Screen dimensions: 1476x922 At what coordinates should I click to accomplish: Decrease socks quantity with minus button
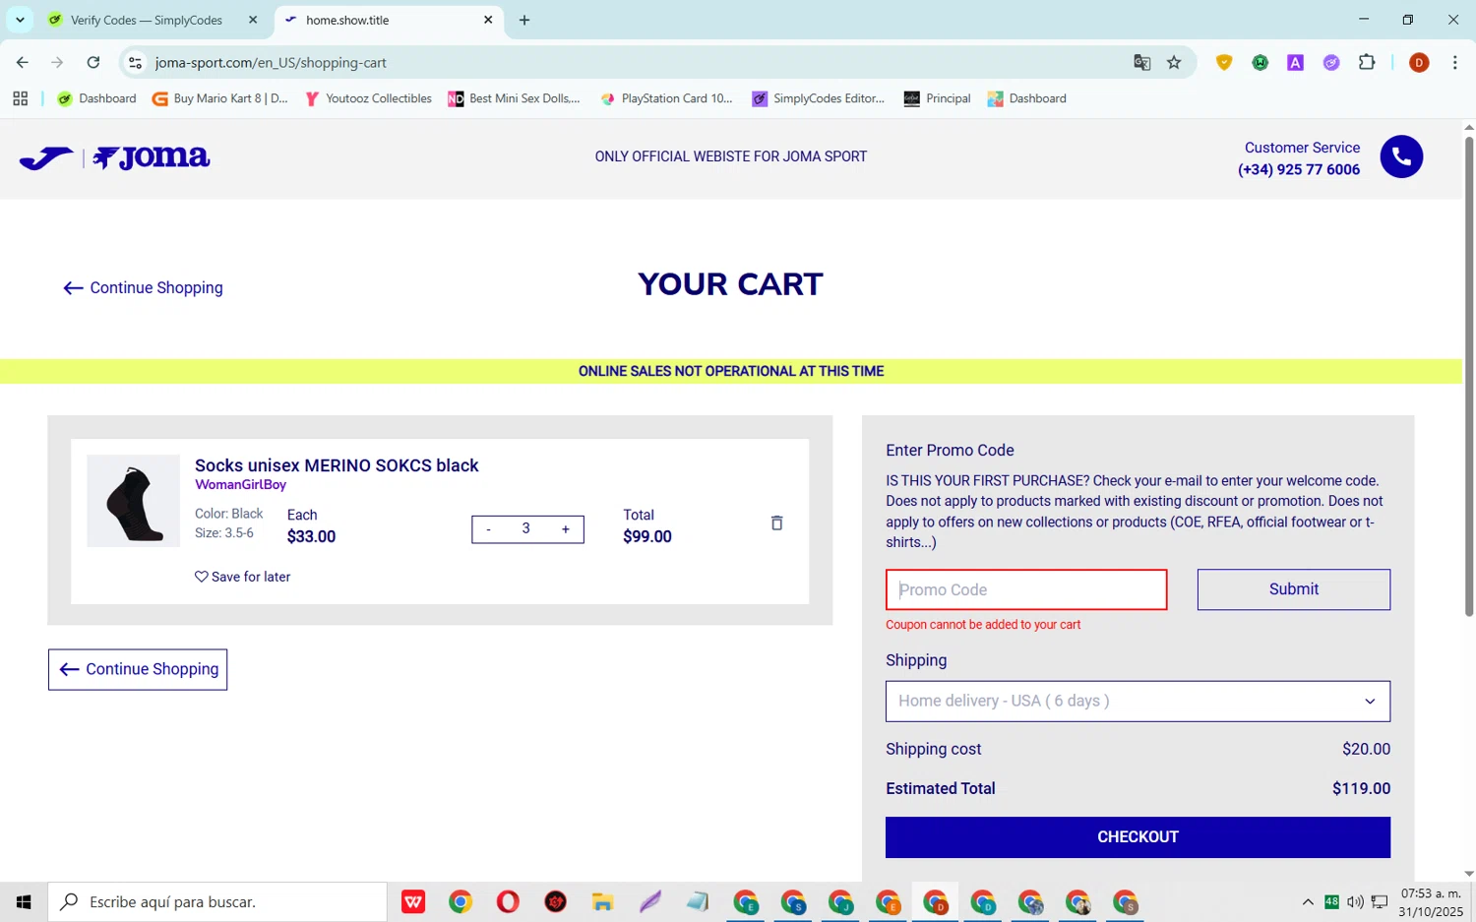coord(488,529)
